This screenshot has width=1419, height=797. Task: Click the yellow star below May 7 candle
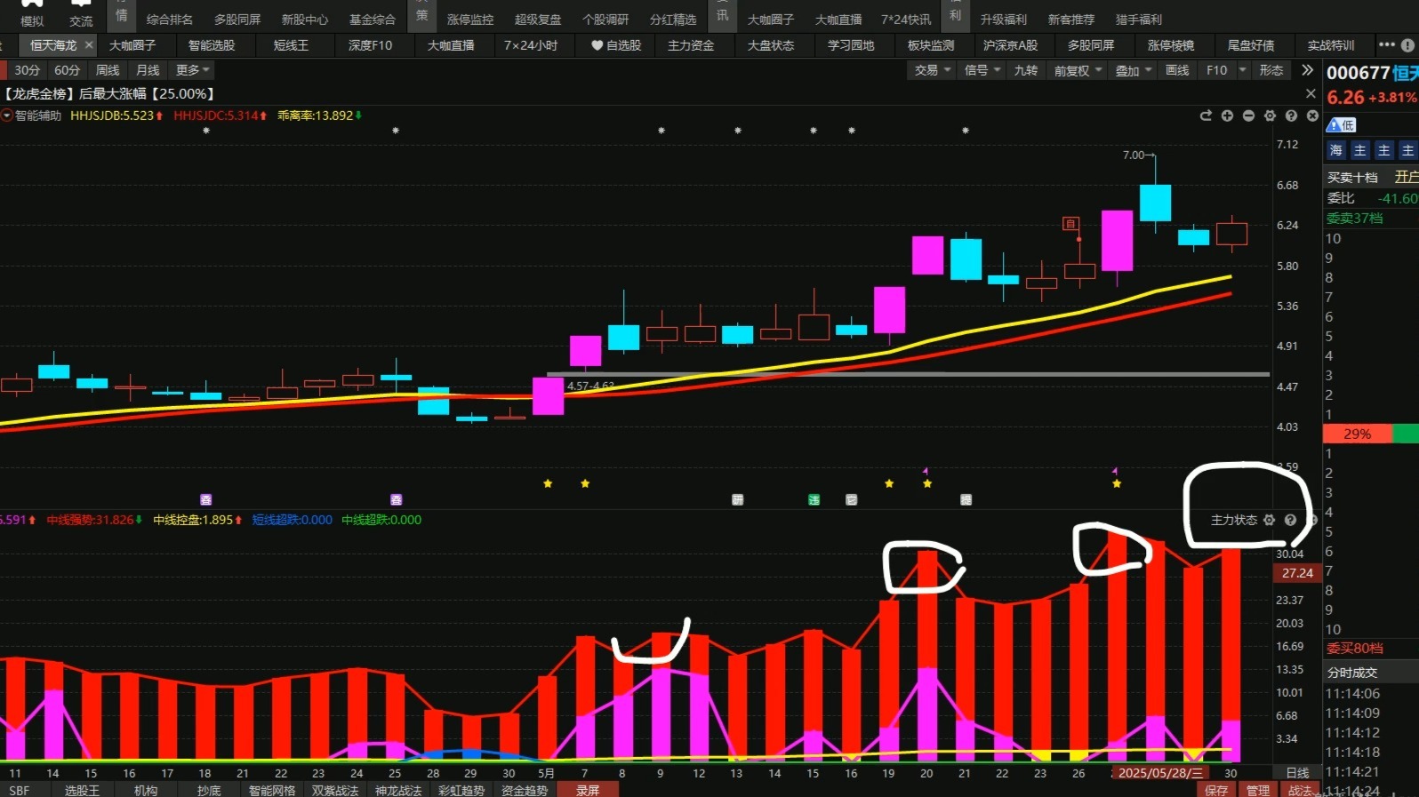click(x=585, y=483)
